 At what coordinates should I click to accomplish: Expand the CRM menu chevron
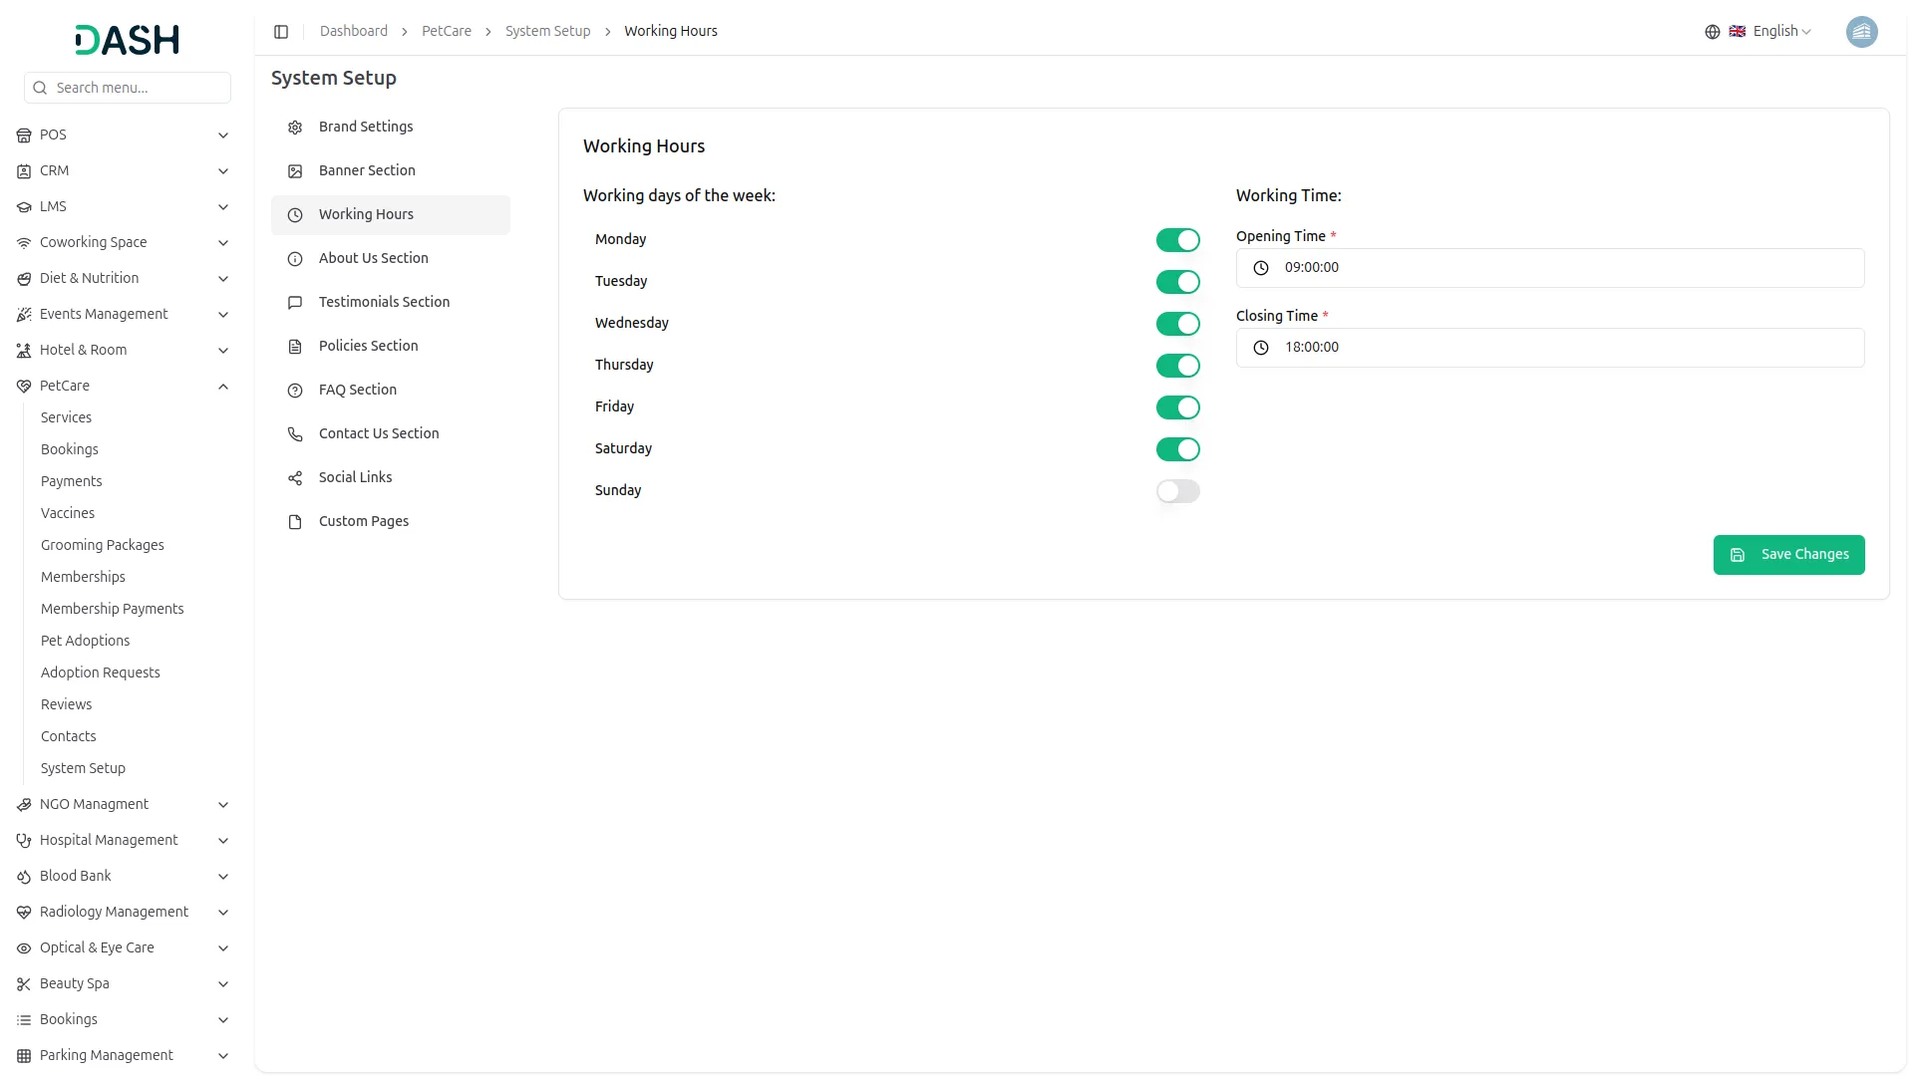point(223,171)
